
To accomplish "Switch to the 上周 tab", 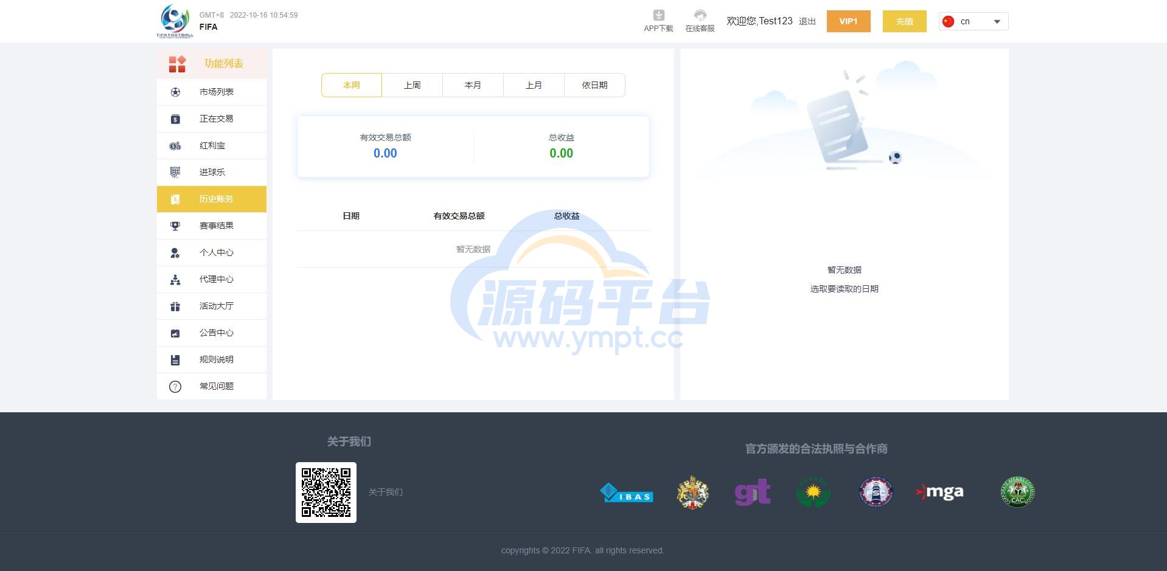I will 413,85.
